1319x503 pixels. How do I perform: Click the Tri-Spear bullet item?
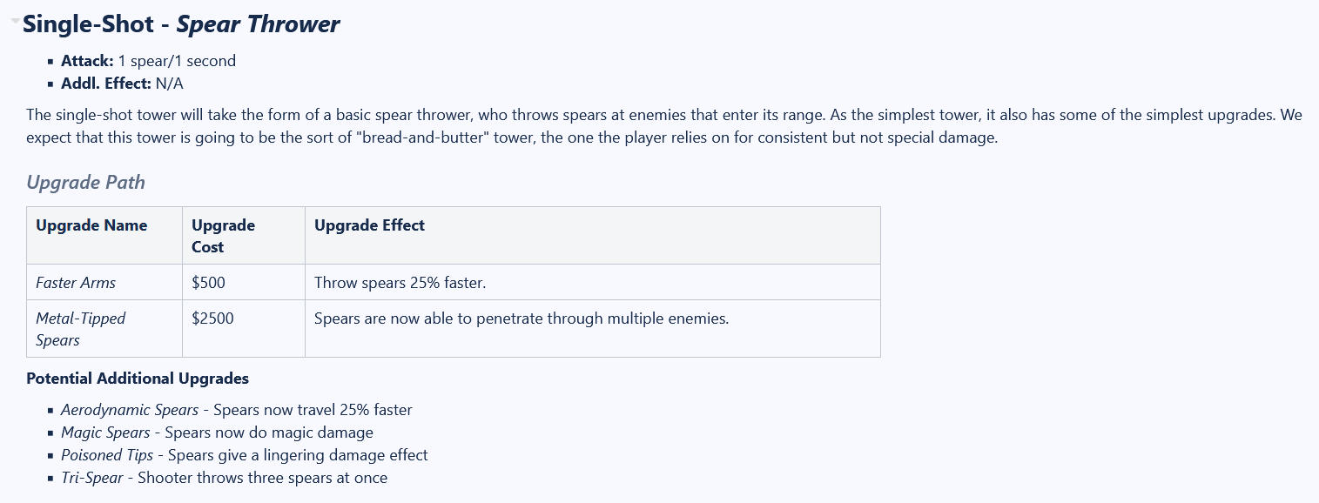point(224,478)
